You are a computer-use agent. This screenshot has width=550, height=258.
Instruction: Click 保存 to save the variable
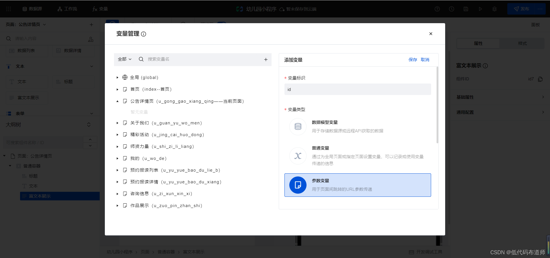413,60
